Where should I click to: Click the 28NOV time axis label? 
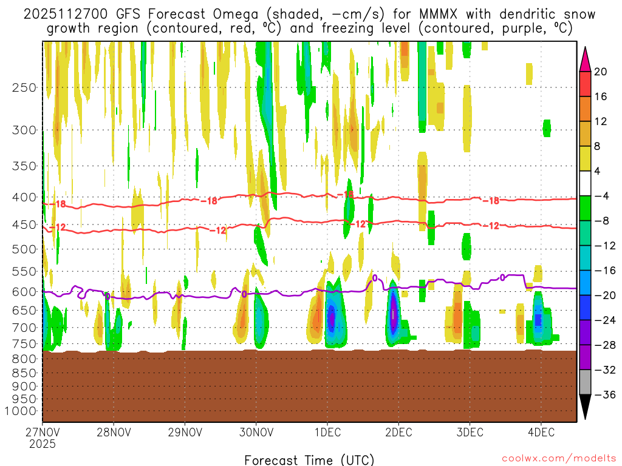114,433
